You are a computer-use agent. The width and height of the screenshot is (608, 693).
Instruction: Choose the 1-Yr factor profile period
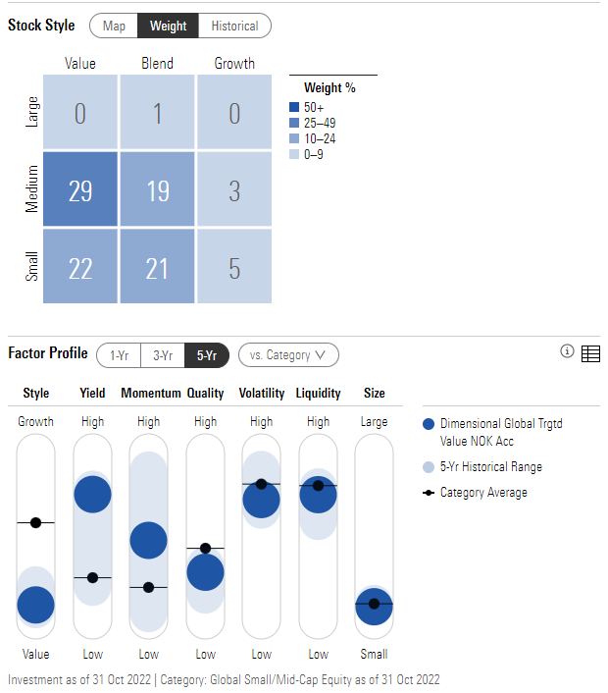119,355
